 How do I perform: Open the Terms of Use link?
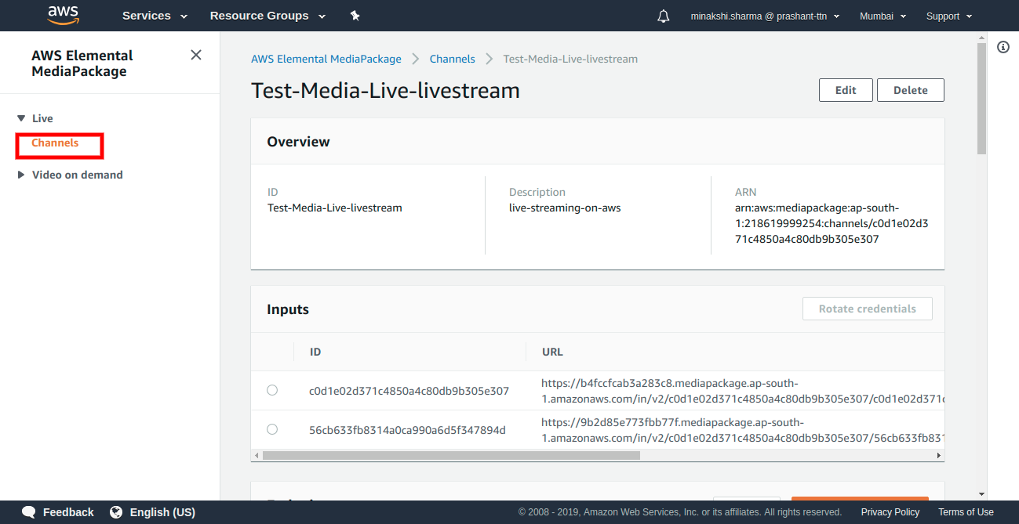966,512
